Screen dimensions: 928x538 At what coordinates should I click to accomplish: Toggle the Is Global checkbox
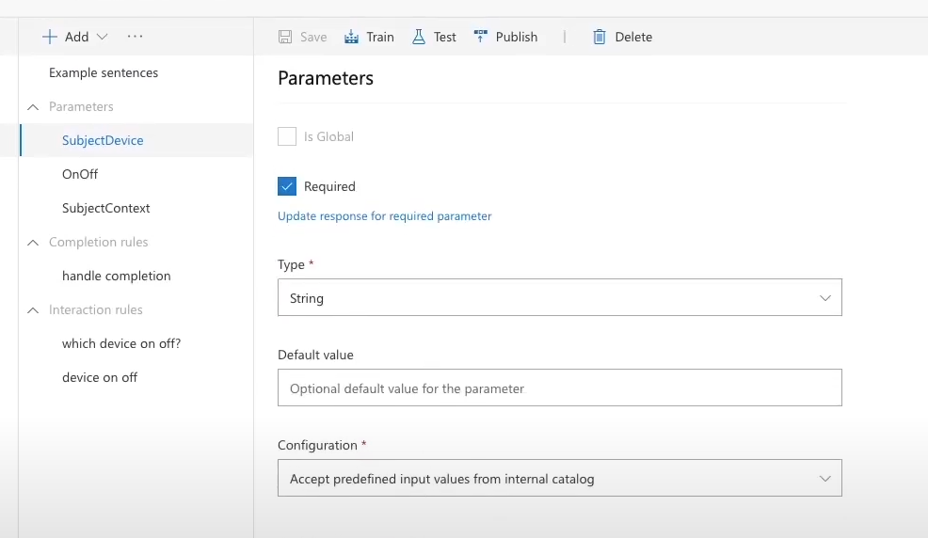[x=287, y=136]
